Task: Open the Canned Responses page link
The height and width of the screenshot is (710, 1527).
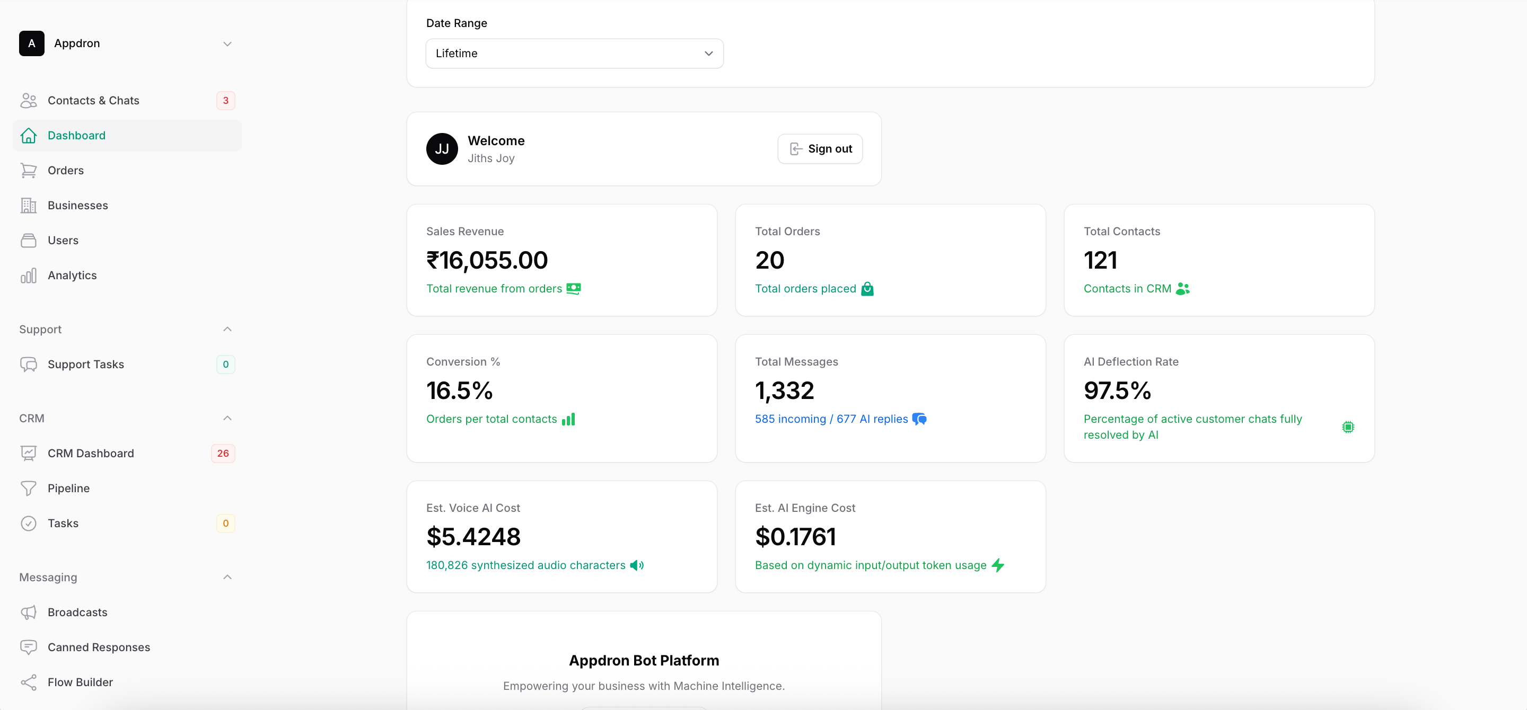Action: [x=127, y=646]
